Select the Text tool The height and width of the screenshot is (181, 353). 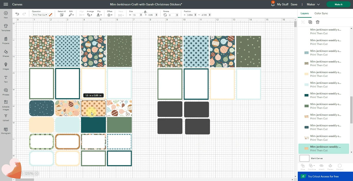pyautogui.click(x=6, y=79)
